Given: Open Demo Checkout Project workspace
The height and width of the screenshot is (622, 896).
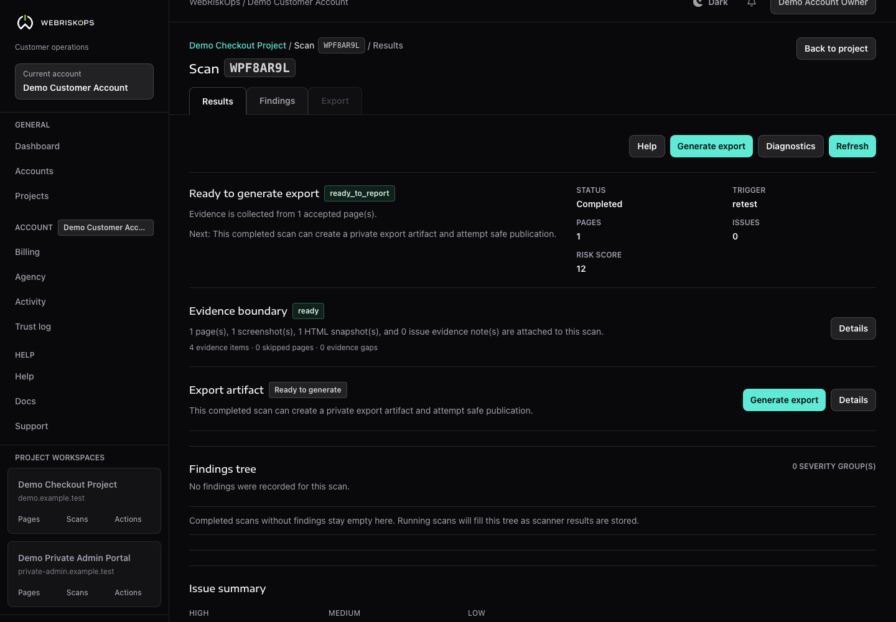Looking at the screenshot, I should 67,485.
